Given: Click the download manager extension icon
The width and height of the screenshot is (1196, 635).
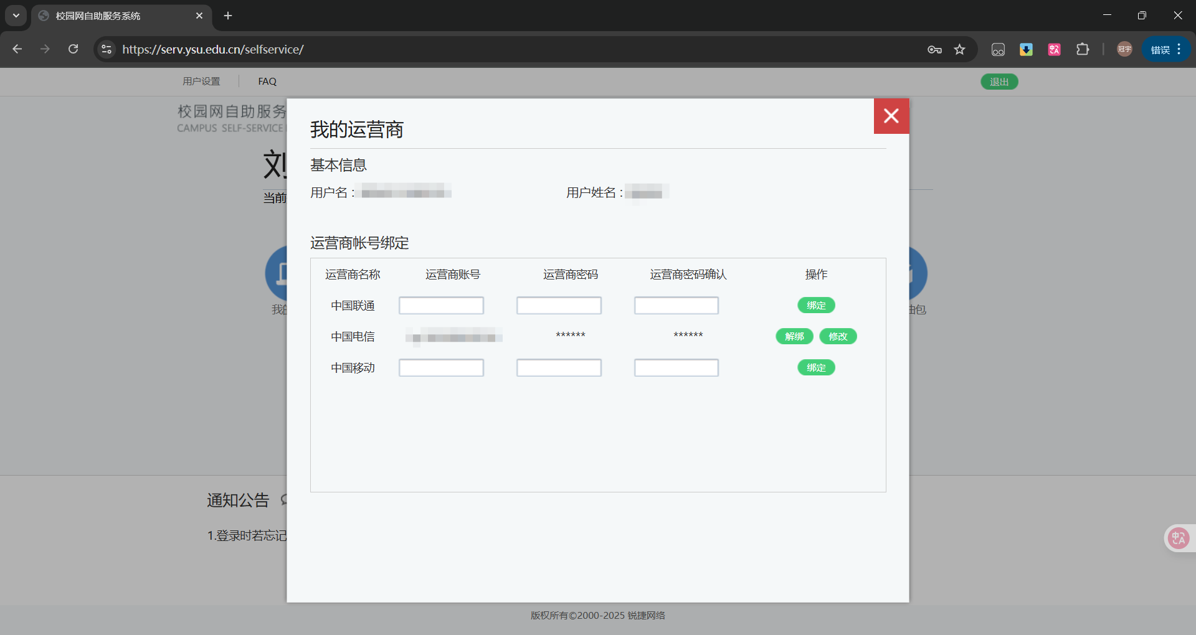Looking at the screenshot, I should click(x=1025, y=49).
